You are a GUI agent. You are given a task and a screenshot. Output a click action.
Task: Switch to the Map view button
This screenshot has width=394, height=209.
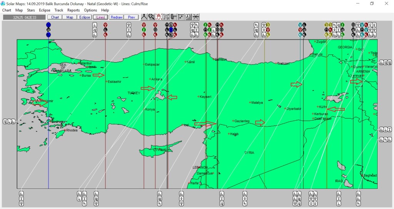[70, 17]
